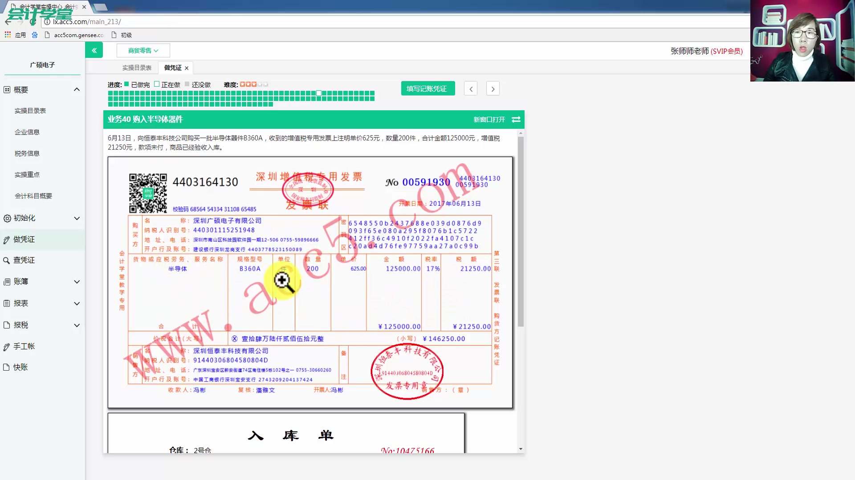
Task: Collapse sidebar with double-arrow icon
Action: tap(94, 50)
